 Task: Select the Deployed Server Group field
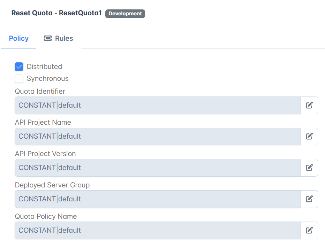pyautogui.click(x=158, y=199)
